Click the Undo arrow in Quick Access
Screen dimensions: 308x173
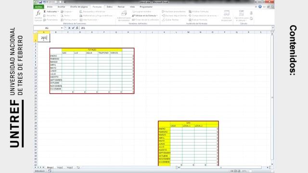click(x=45, y=2)
